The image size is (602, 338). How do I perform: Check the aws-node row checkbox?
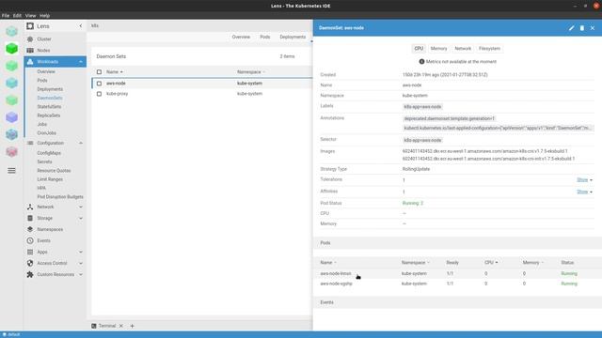99,84
